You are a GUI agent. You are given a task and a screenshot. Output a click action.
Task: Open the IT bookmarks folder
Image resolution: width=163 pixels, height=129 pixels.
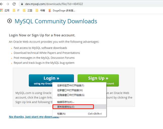pyautogui.click(x=16, y=11)
